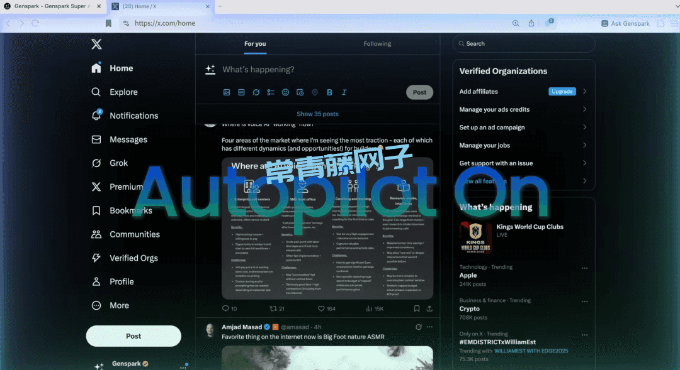The width and height of the screenshot is (680, 370).
Task: Switch to the Genspark Super Agent browser tab
Action: 52,6
